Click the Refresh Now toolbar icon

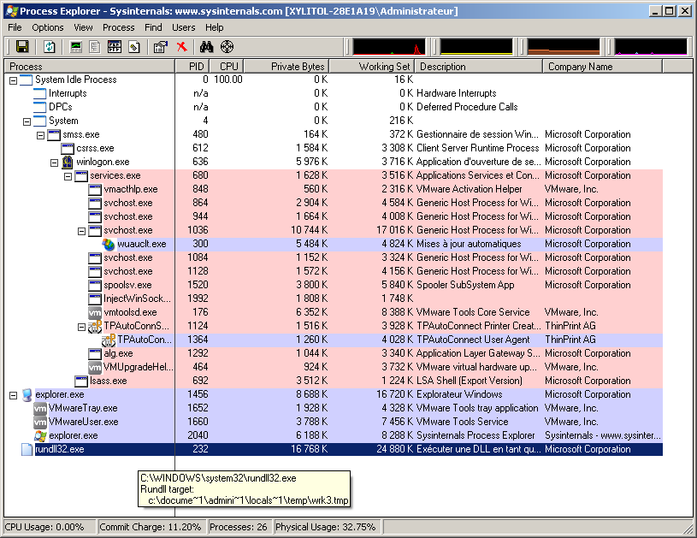(x=50, y=47)
